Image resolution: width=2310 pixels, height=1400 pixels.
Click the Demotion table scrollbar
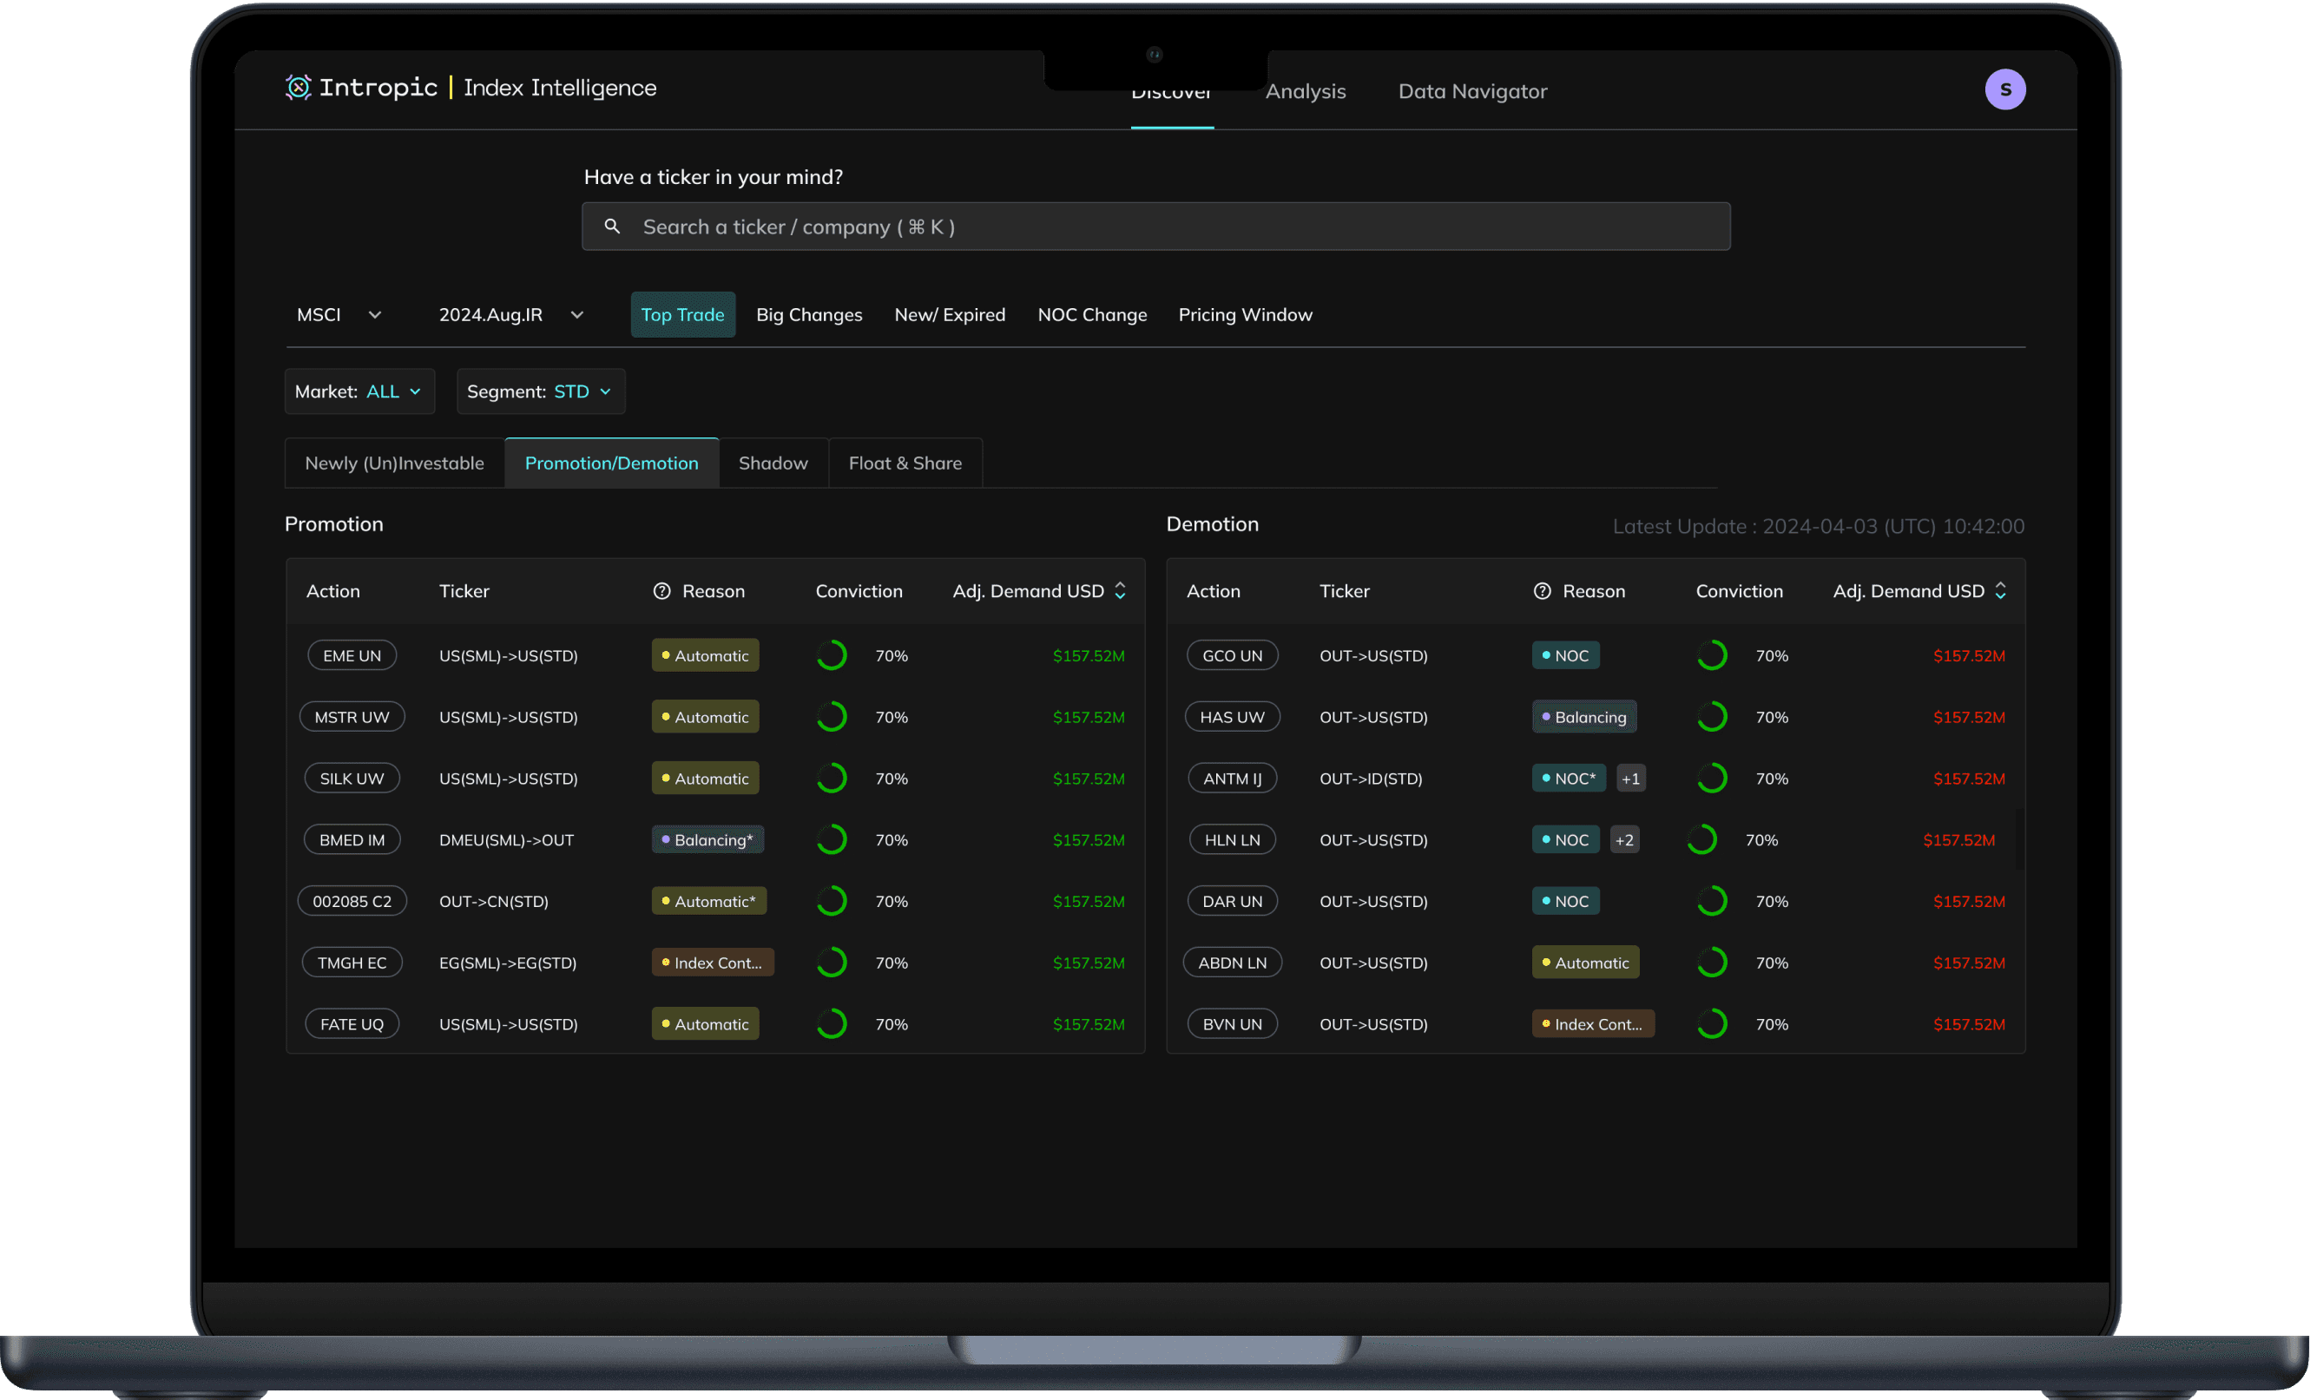[x=2018, y=838]
